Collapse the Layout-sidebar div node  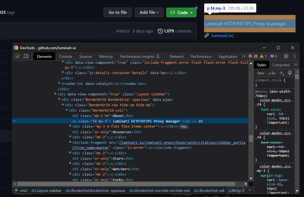(56, 94)
